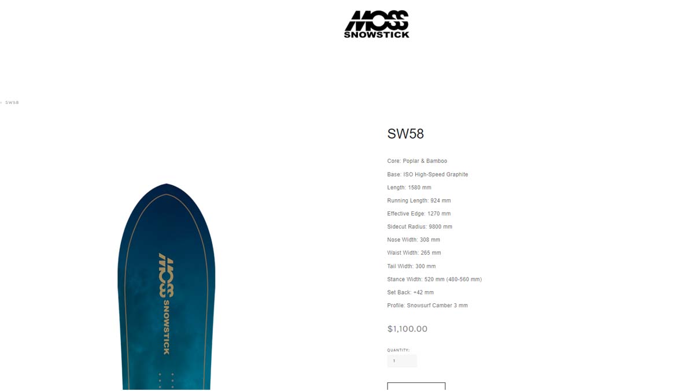Open the Moss Snowstick logo homepage link

click(376, 24)
